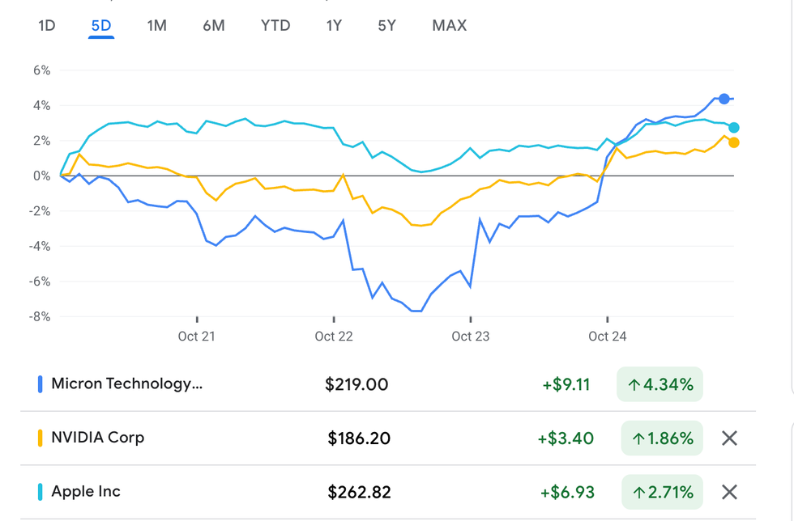This screenshot has width=794, height=521.
Task: Click the Micron blue color indicator
Action: (41, 384)
